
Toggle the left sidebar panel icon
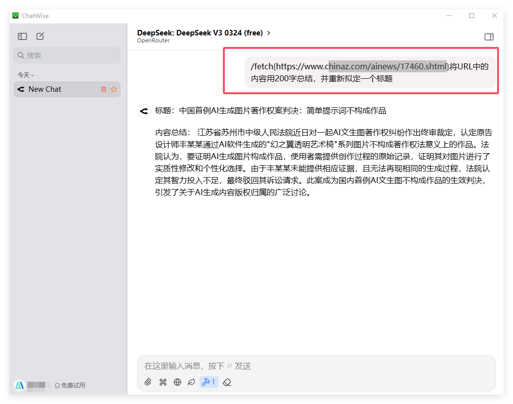[22, 36]
